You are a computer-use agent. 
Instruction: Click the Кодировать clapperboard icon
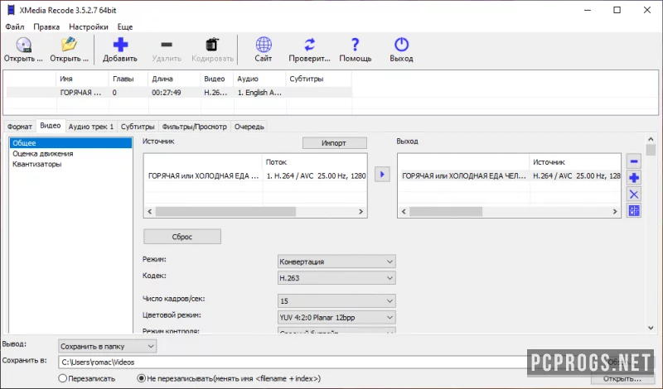pyautogui.click(x=212, y=45)
